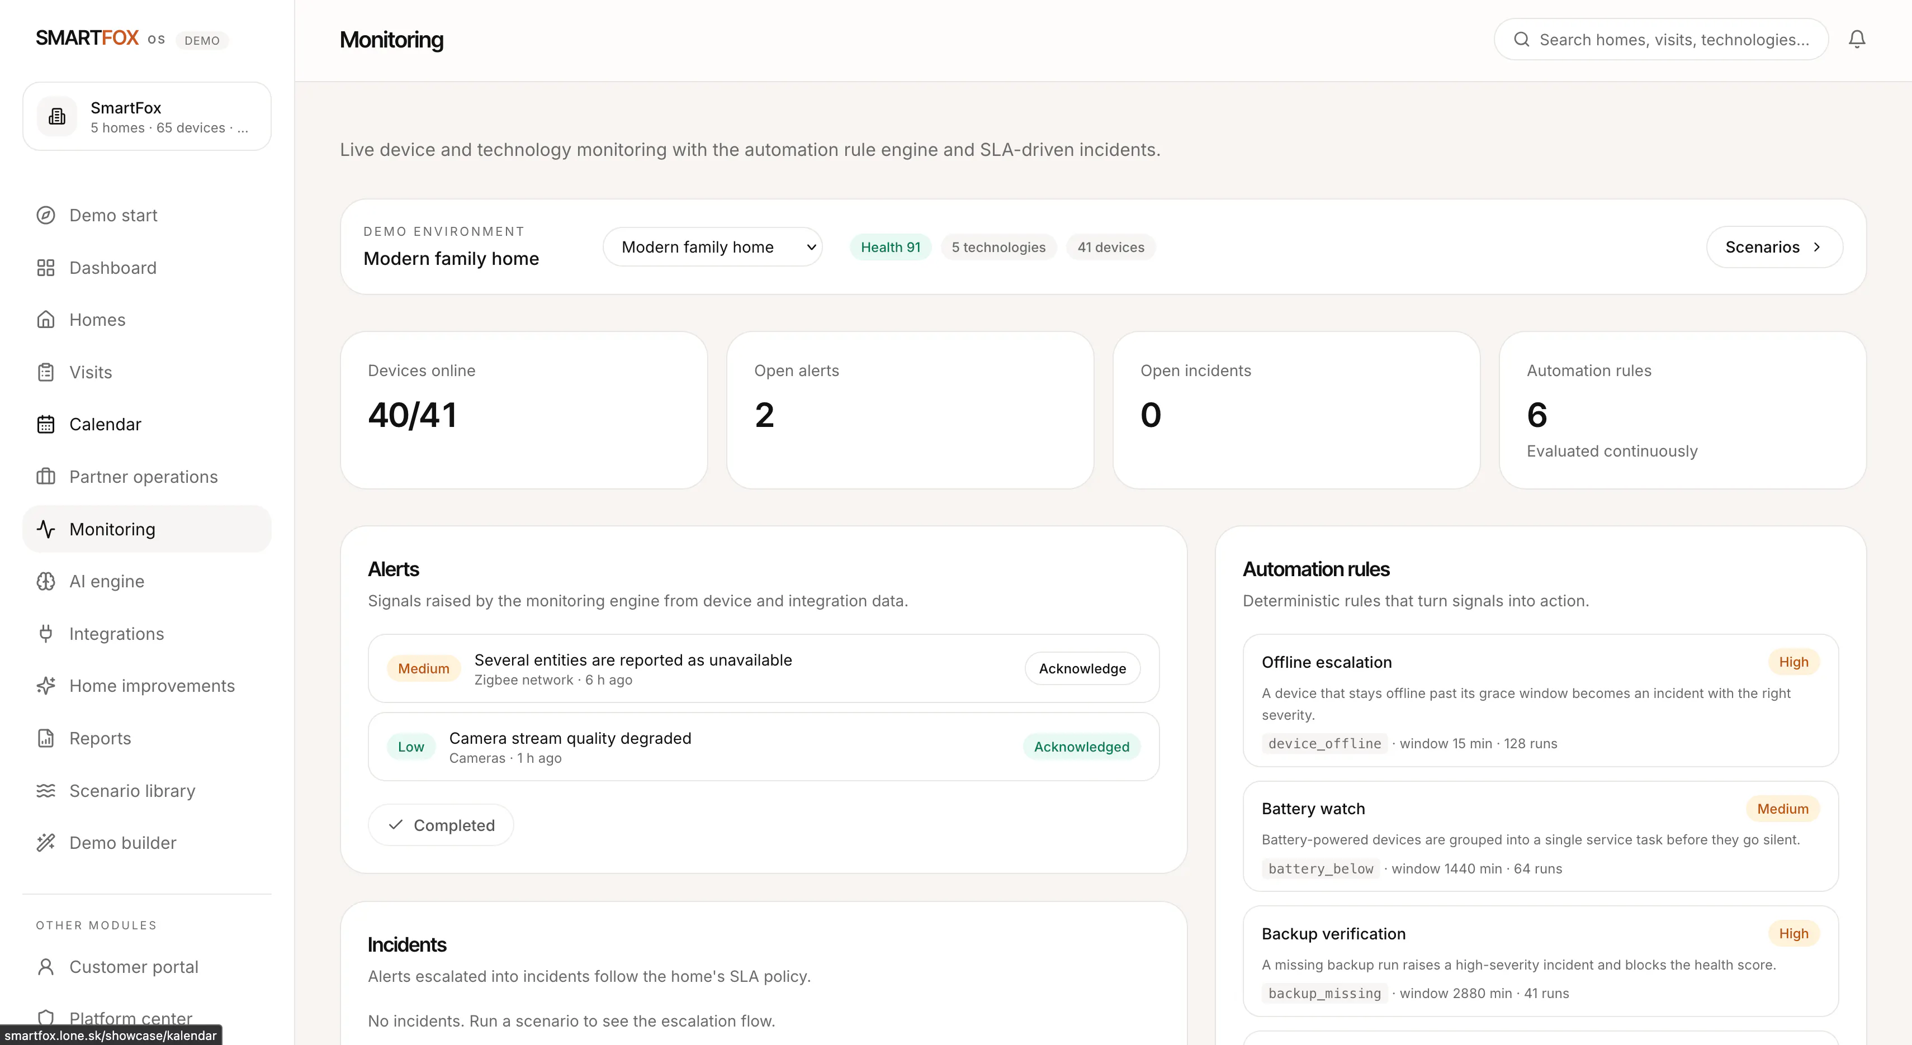The image size is (1912, 1045).
Task: Open Integrations in the sidebar
Action: 147,633
